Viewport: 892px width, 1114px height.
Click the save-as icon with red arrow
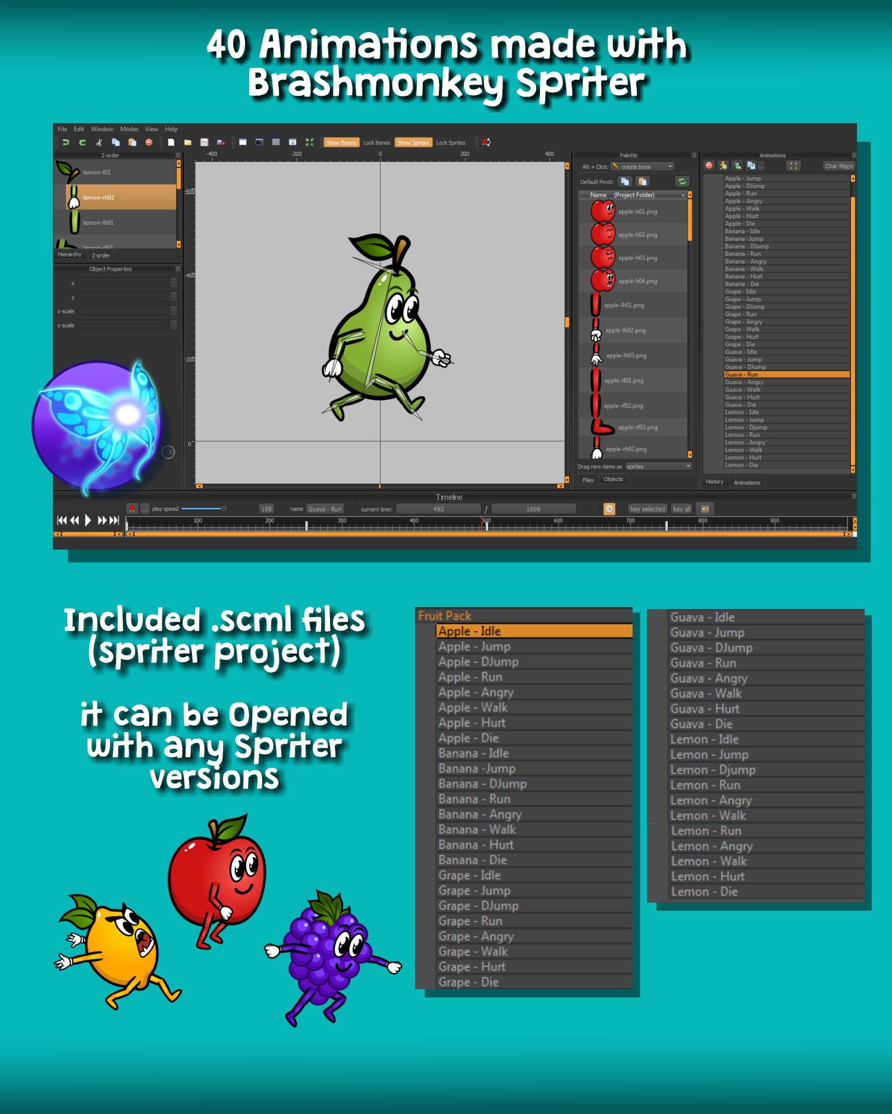[x=221, y=143]
